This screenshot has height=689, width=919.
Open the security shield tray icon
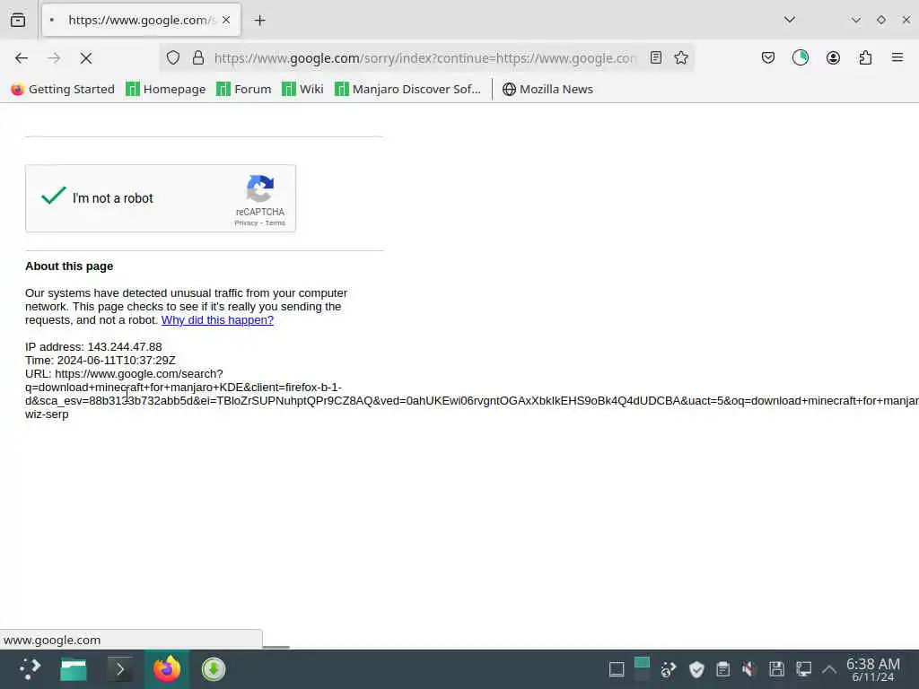[696, 669]
